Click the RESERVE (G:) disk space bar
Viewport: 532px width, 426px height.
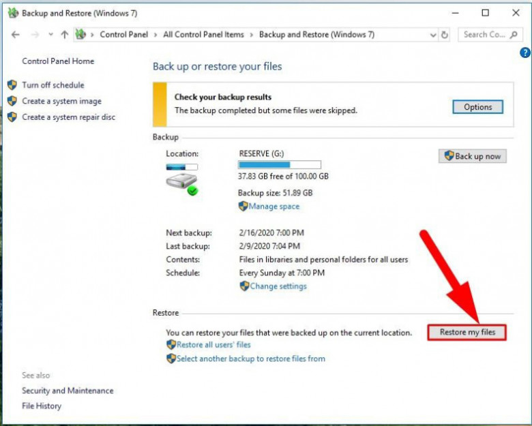pos(279,165)
